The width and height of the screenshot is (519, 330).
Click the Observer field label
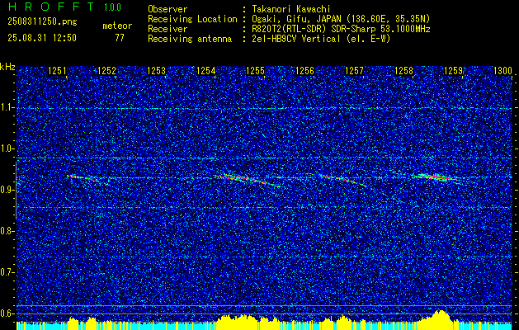point(167,9)
